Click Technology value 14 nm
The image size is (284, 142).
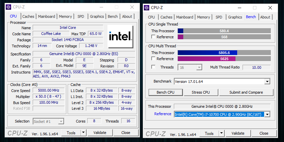coord(42,46)
